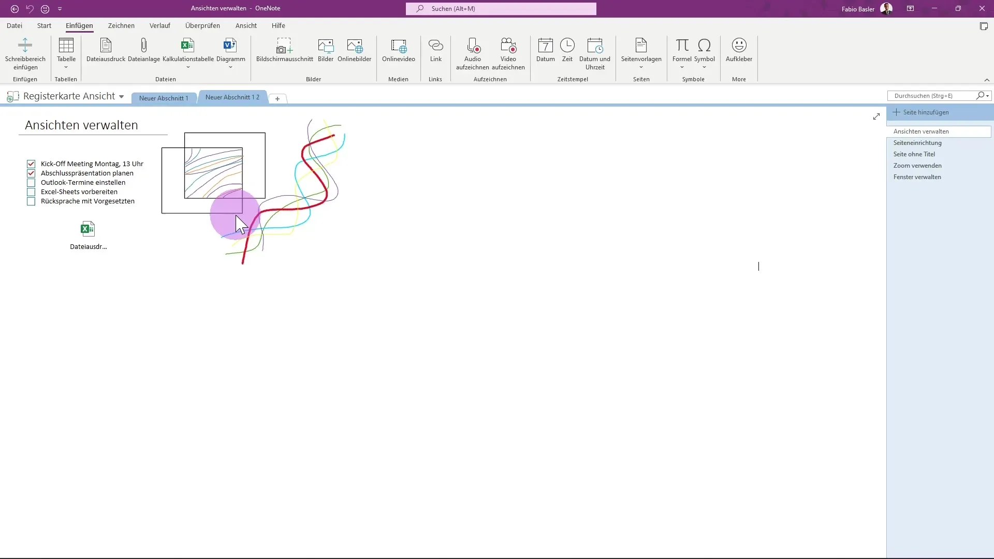Screen dimensions: 994x559
Task: Uncheck Abschlusspräsentation planen checkbox
Action: (31, 173)
